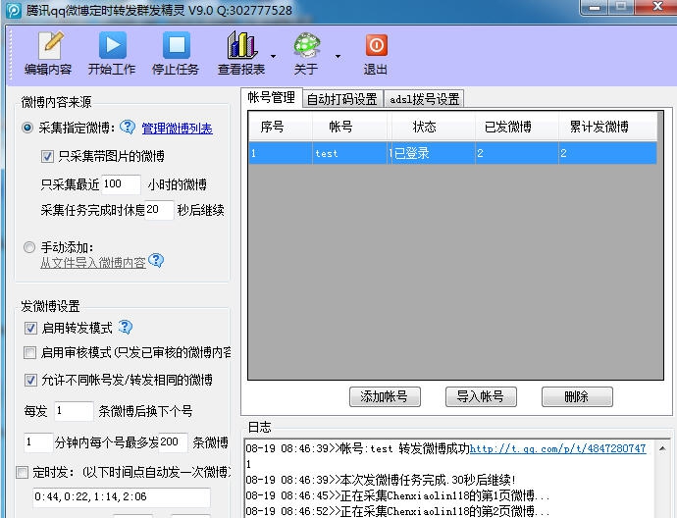The width and height of the screenshot is (677, 518).
Task: Click the 已登录 status cell
Action: tap(433, 153)
